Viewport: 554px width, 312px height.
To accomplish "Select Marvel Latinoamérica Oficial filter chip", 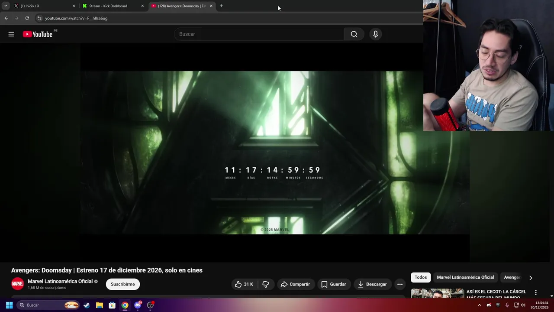I will coord(465,277).
